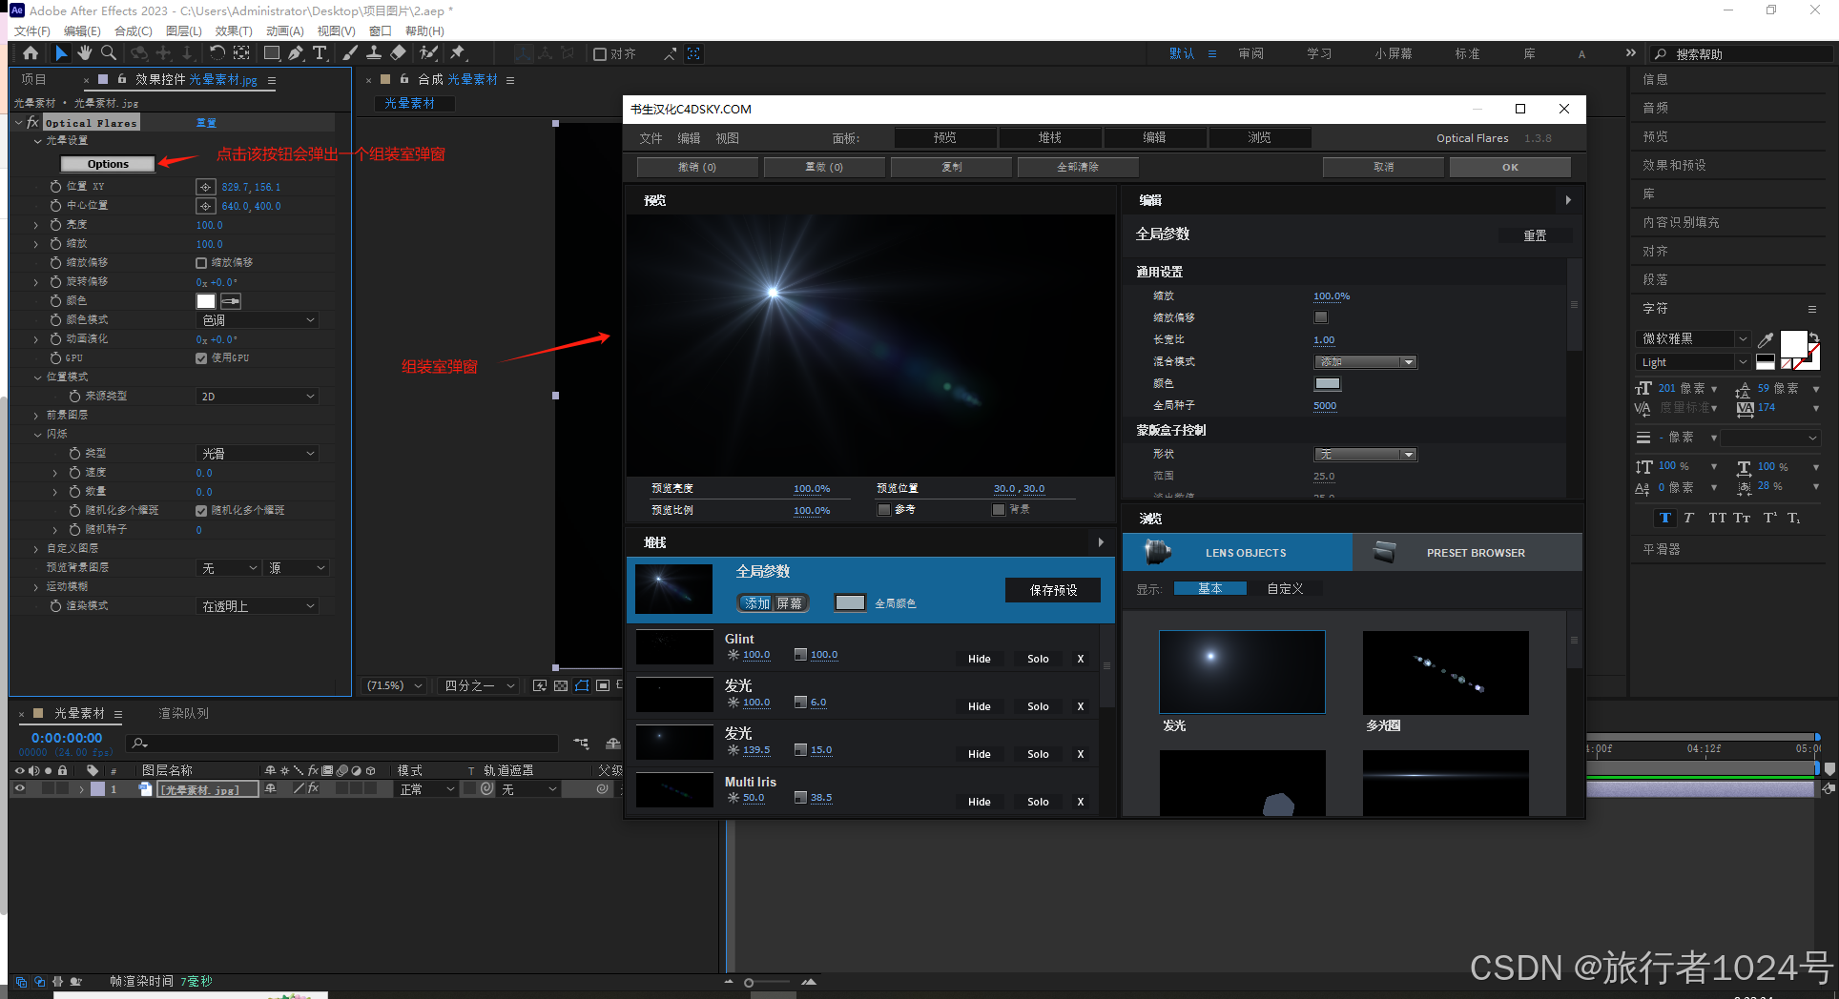
Task: Click the eyedropper in Character panel
Action: (x=1766, y=339)
